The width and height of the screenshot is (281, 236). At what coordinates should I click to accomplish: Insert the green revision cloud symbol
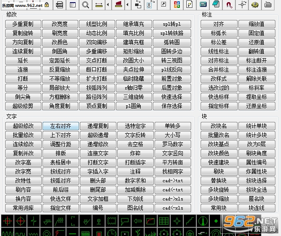pyautogui.click(x=112, y=221)
